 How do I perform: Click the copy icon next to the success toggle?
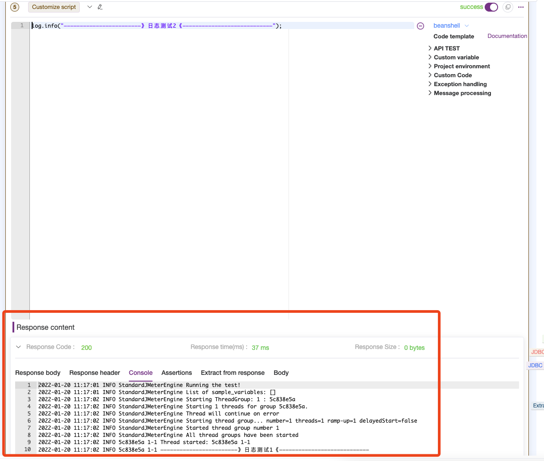[507, 7]
